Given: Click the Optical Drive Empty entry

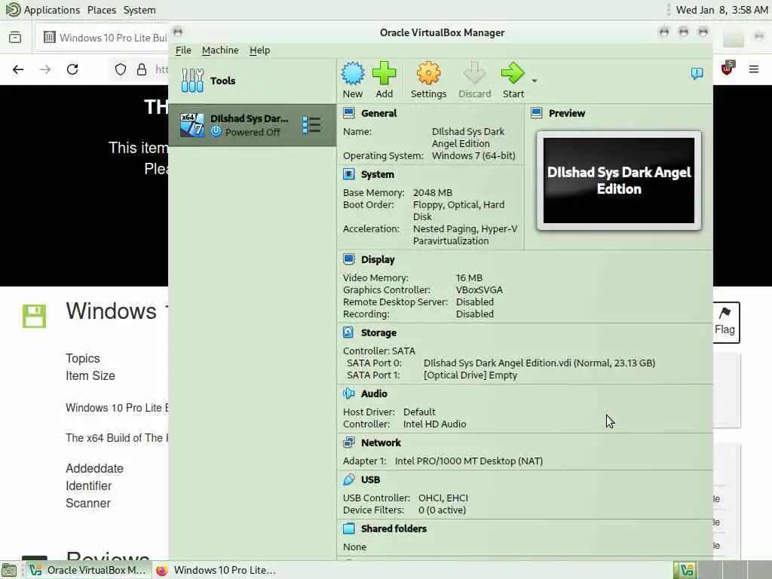Looking at the screenshot, I should point(470,375).
